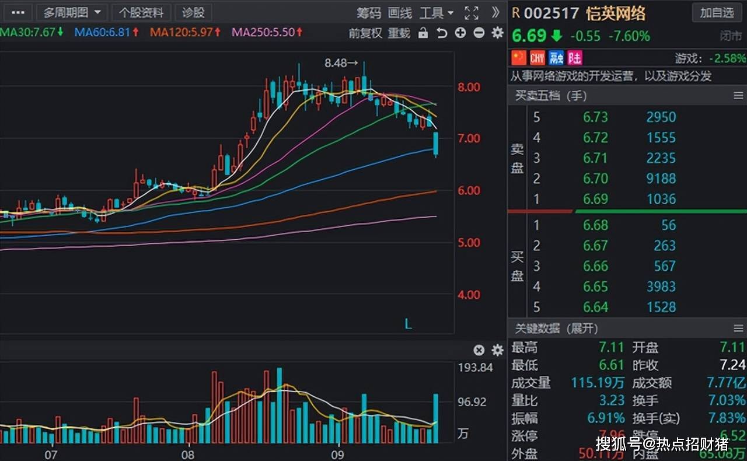The height and width of the screenshot is (461, 747).
Task: Click the R margin-trading badge
Action: [x=516, y=13]
